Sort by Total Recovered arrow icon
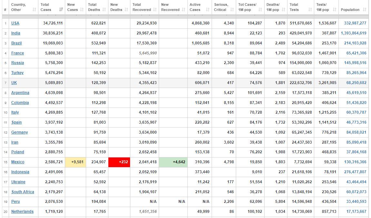The width and height of the screenshot is (371, 218). pos(155,10)
